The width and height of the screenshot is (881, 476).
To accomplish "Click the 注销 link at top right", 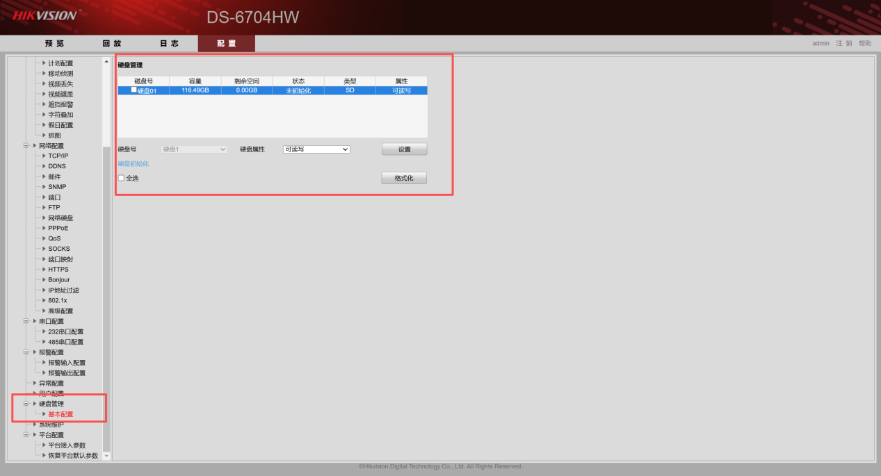I will 843,43.
